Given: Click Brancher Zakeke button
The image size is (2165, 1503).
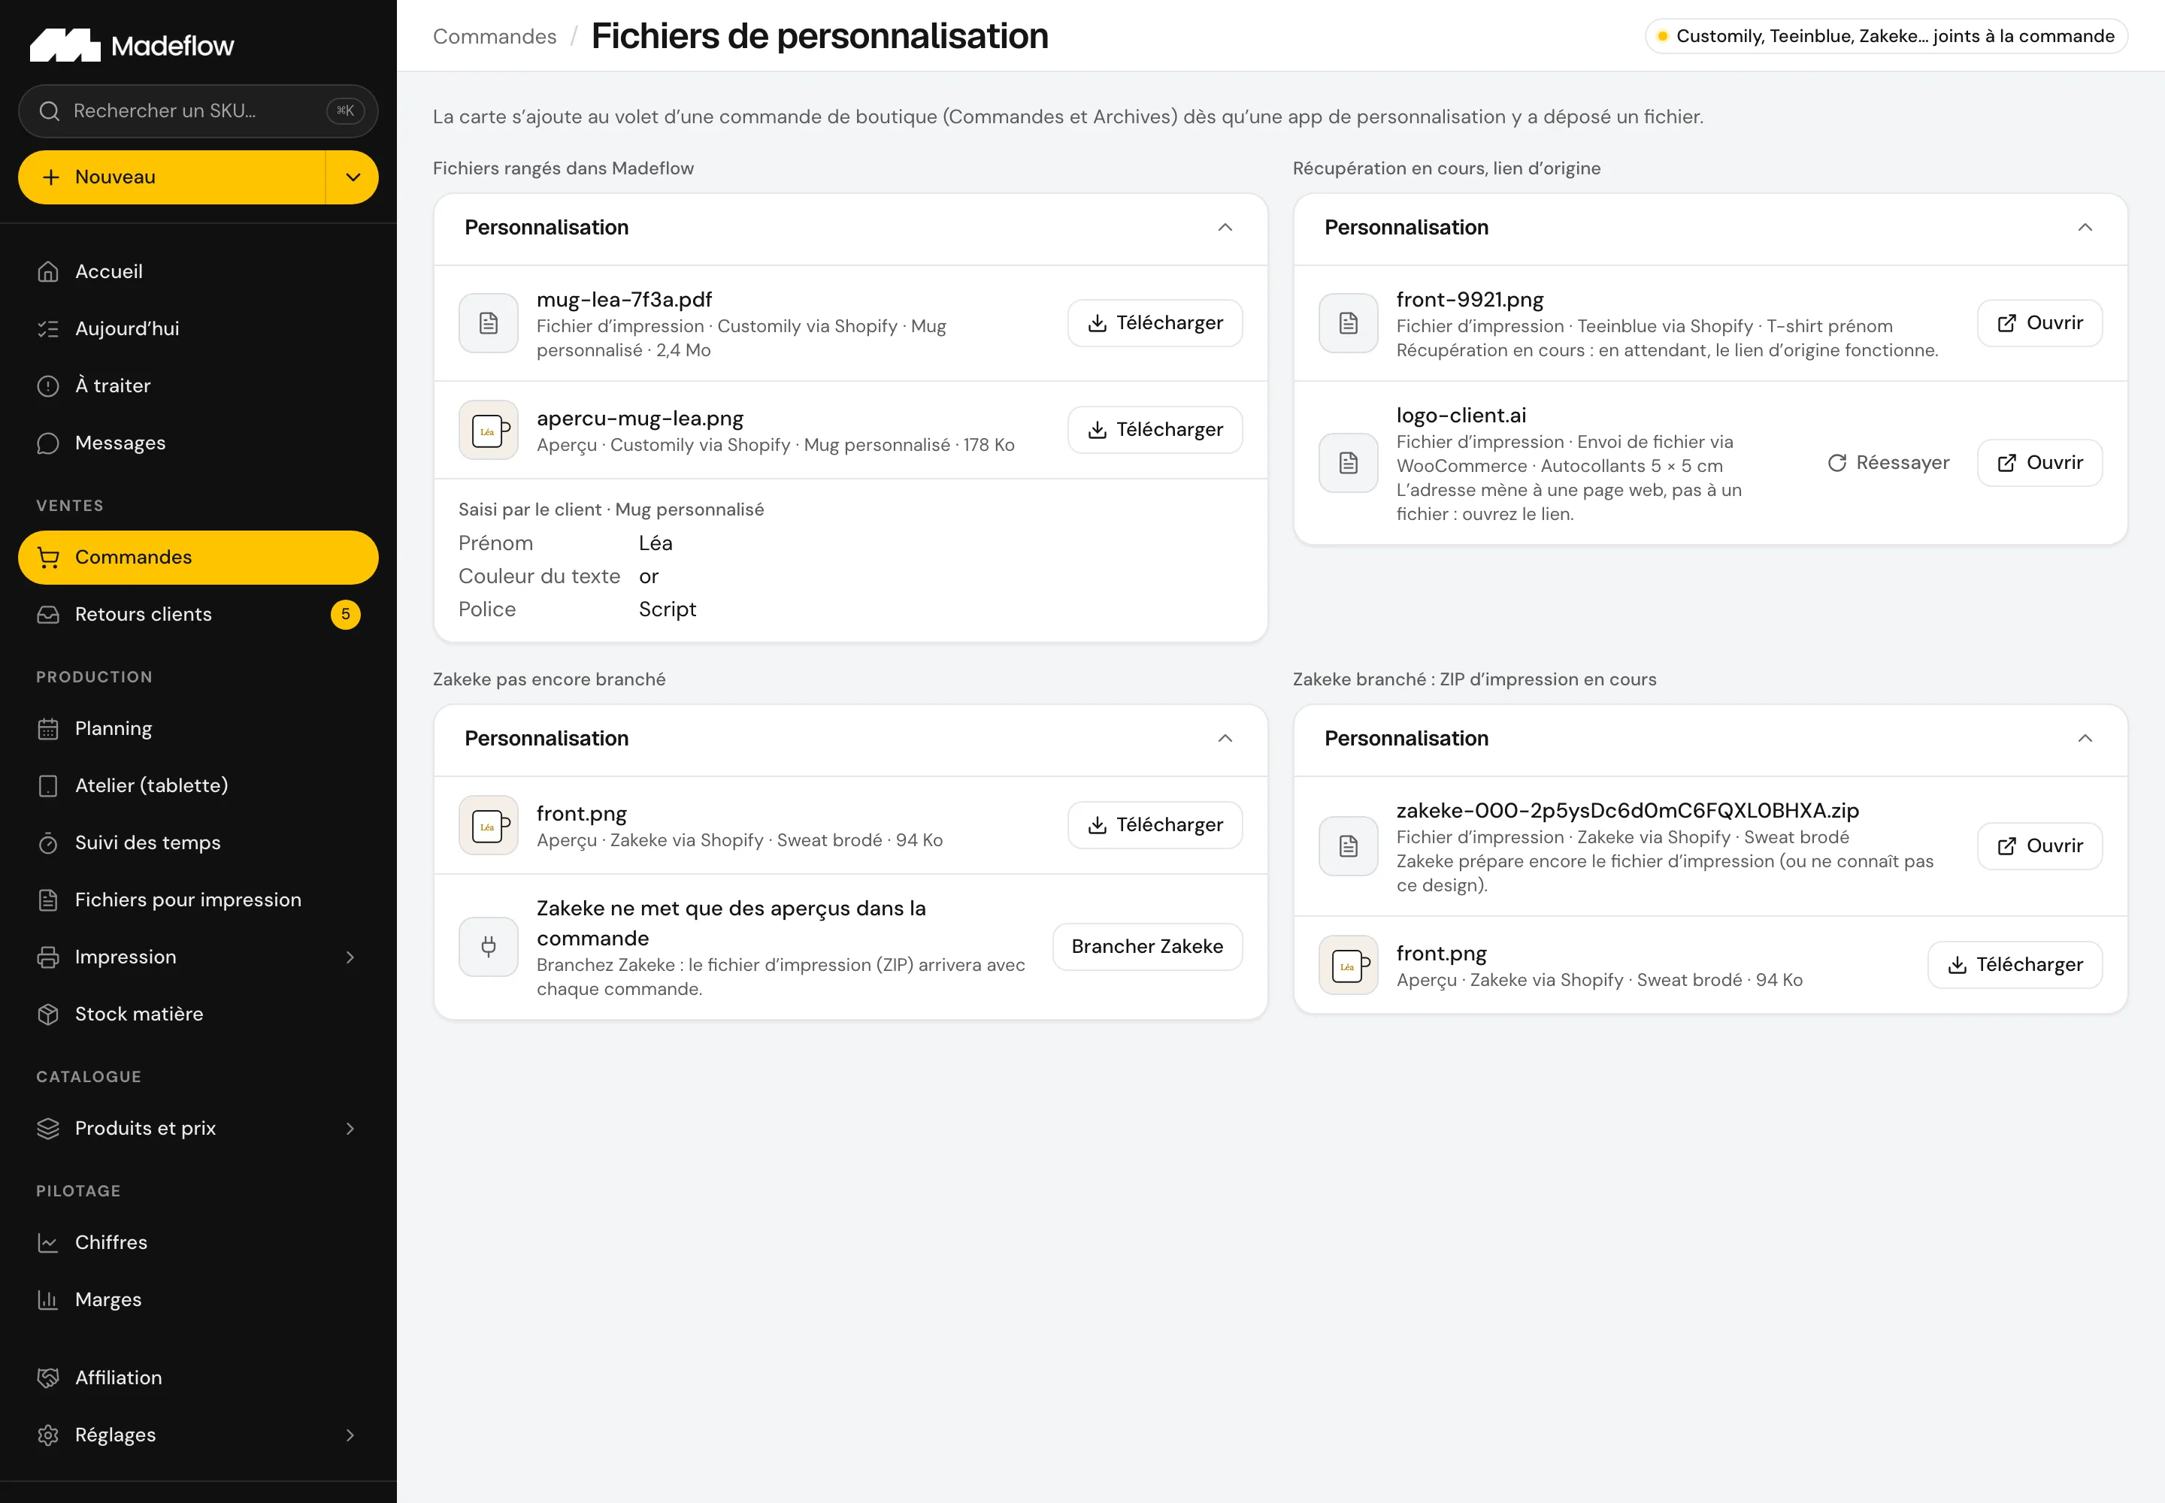Looking at the screenshot, I should [x=1147, y=946].
